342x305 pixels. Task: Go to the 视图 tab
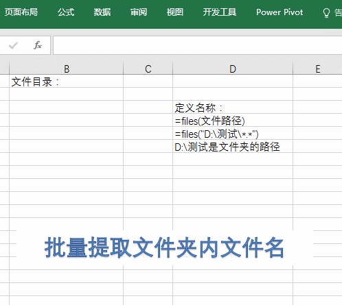(175, 12)
